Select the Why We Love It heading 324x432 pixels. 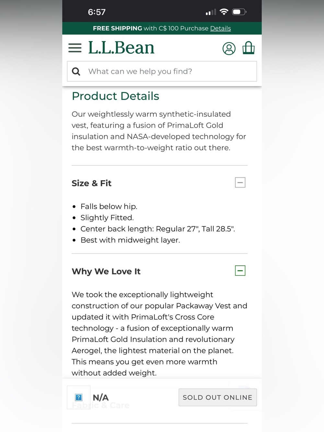click(x=106, y=272)
